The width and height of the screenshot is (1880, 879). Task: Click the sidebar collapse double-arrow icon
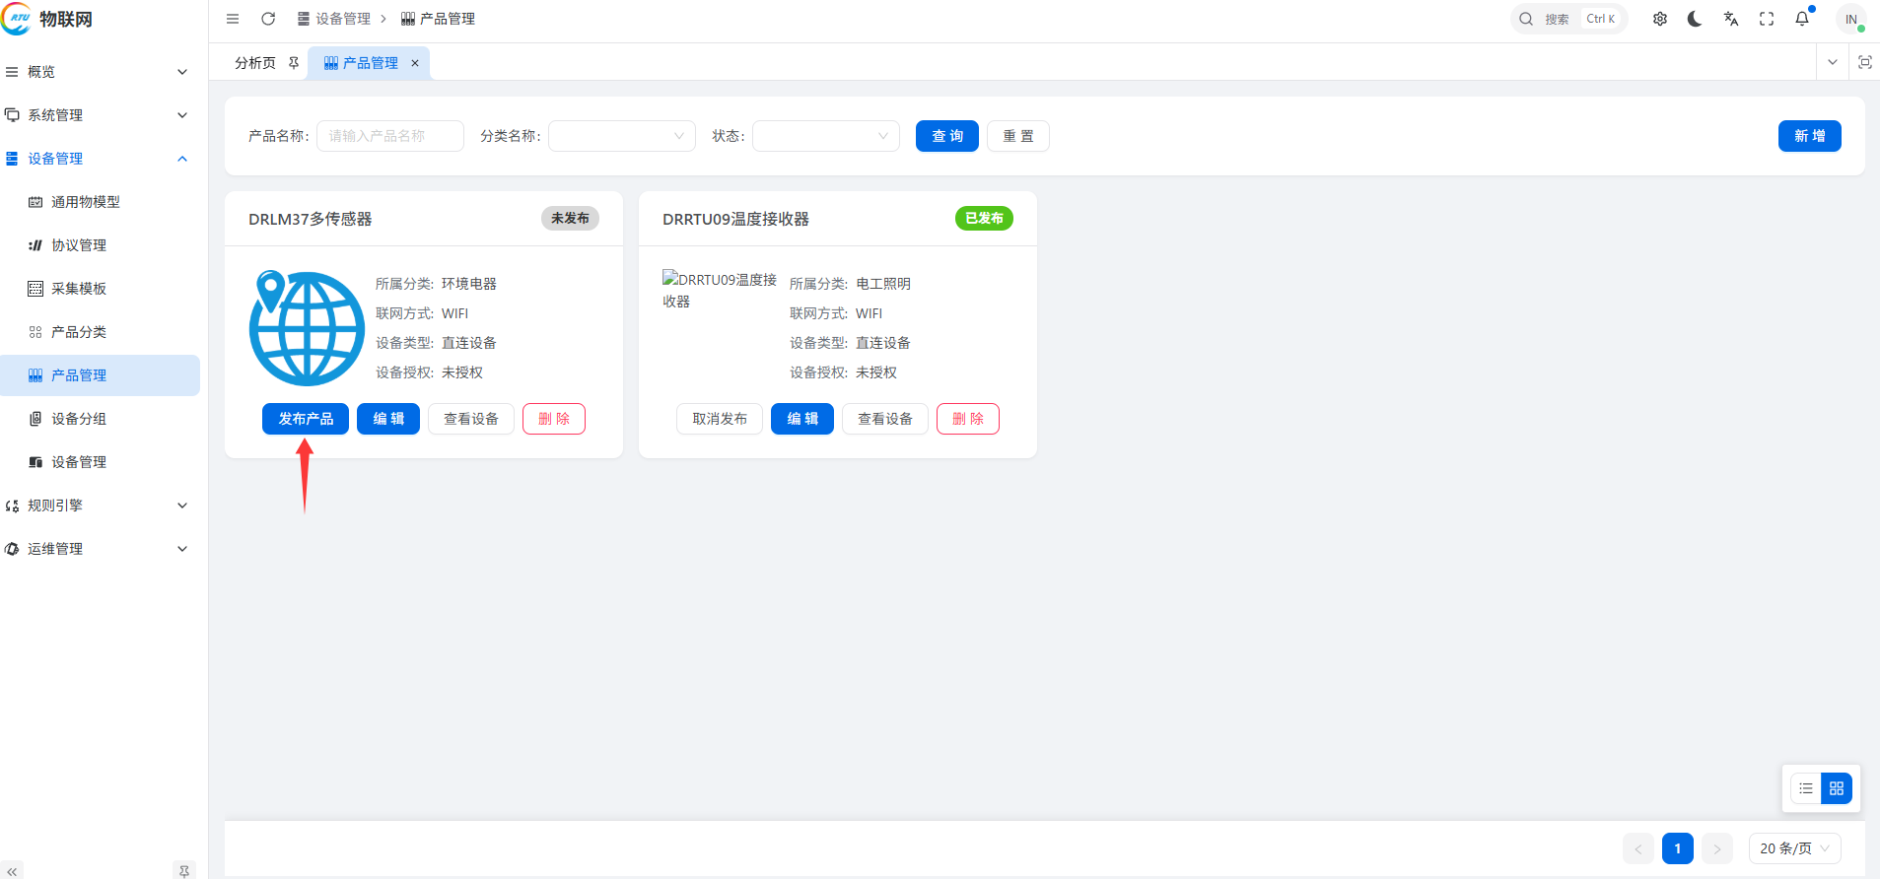[12, 871]
